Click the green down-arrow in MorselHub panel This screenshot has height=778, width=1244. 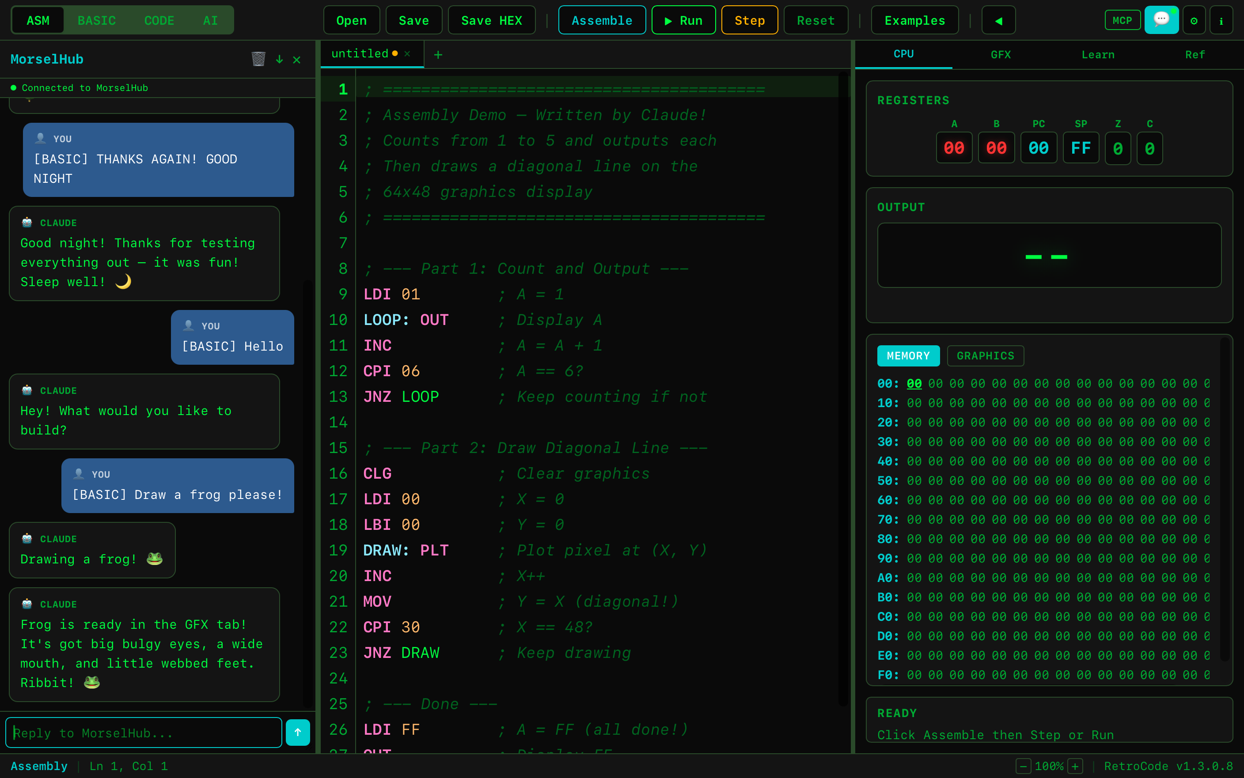coord(280,59)
